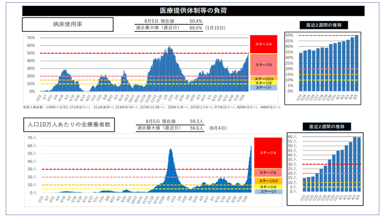
Task: Click blue ステージ1 block in bed usage legend
Action: (264, 88)
